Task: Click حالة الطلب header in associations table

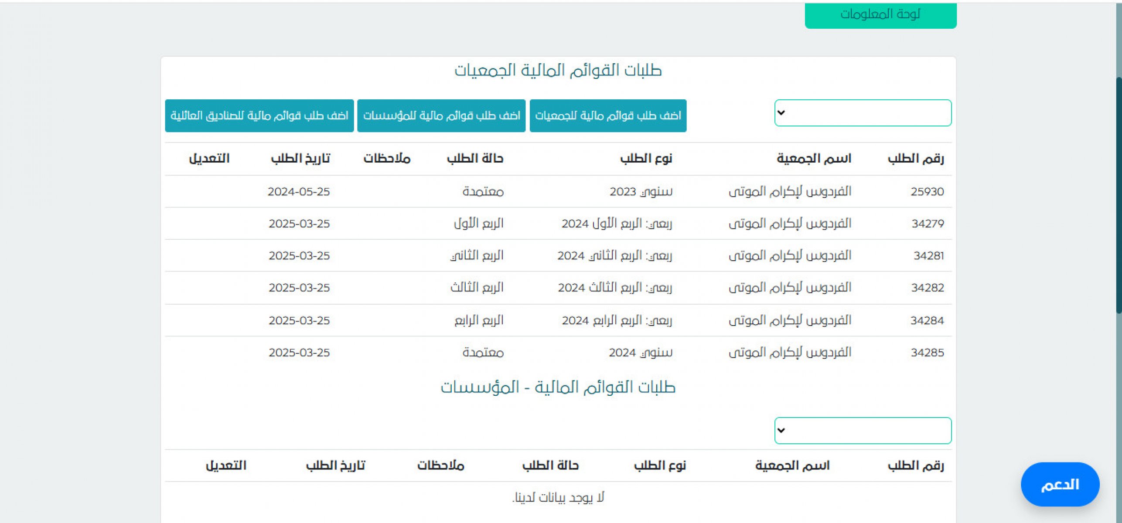Action: click(475, 159)
